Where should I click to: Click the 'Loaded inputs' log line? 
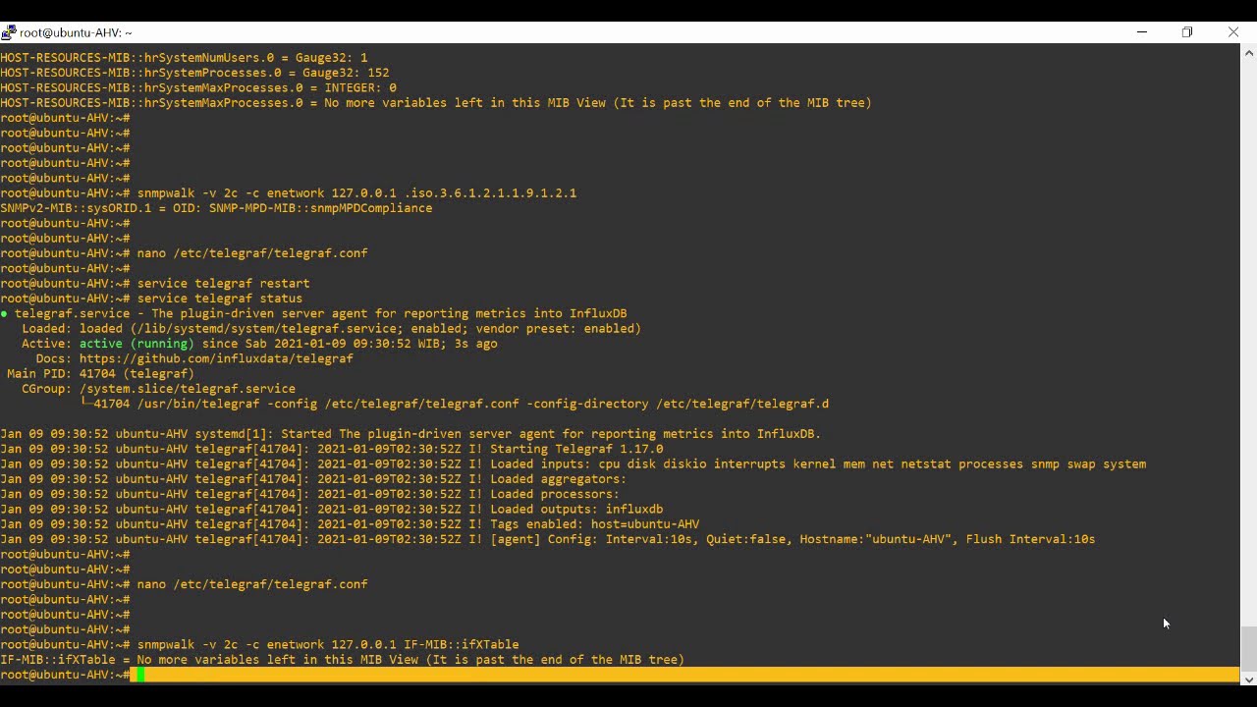pos(573,463)
